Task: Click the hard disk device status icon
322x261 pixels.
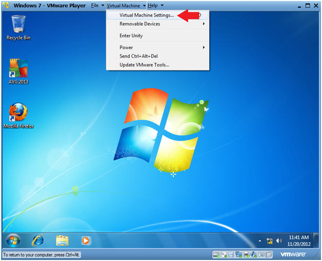Action: [216, 255]
